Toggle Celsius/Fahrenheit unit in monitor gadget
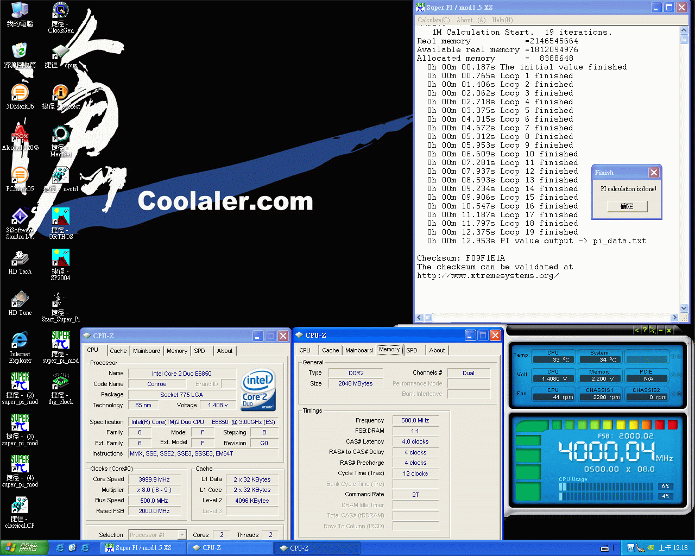Viewport: 695px width, 556px height. click(652, 330)
